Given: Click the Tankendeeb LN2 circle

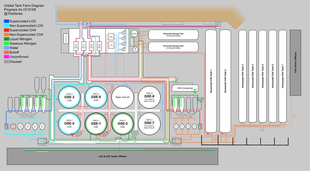Looking at the screenshot, I should (x=134, y=34).
